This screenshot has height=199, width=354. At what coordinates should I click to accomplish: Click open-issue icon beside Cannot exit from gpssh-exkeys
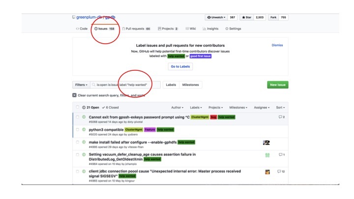84,117
